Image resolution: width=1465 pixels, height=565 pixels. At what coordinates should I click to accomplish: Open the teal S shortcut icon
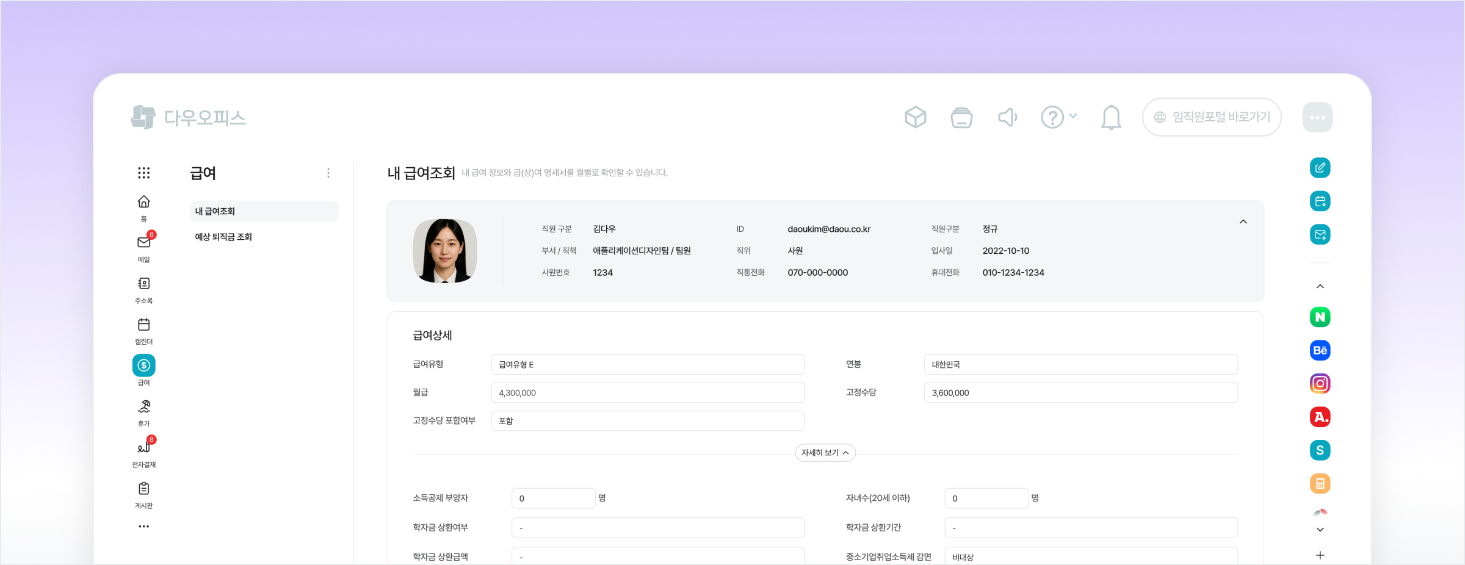click(1320, 450)
